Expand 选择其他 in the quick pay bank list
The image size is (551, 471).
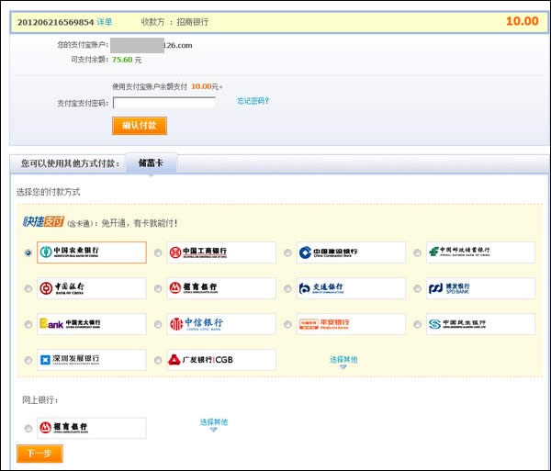coord(343,361)
